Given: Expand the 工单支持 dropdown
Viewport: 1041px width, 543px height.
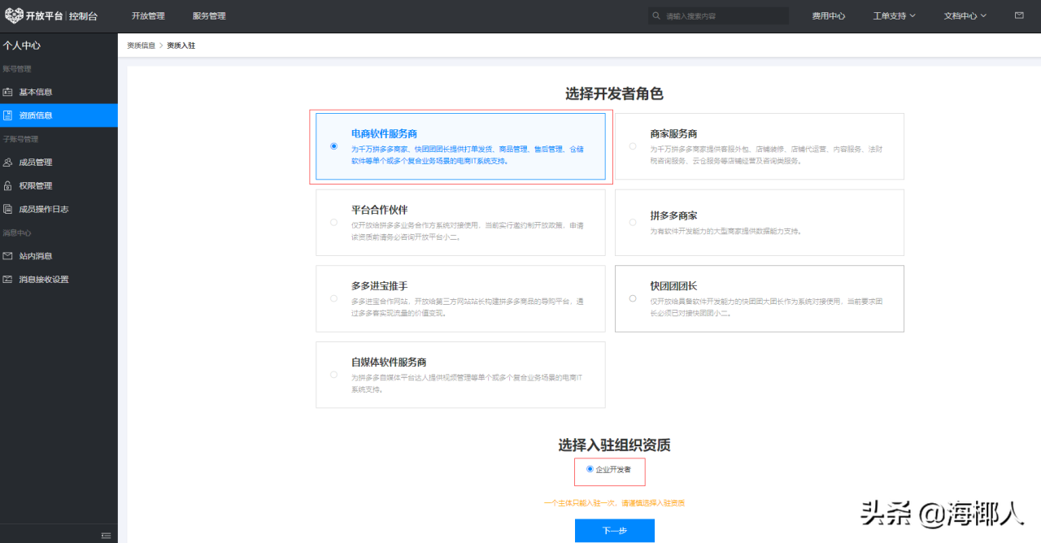Looking at the screenshot, I should point(893,15).
